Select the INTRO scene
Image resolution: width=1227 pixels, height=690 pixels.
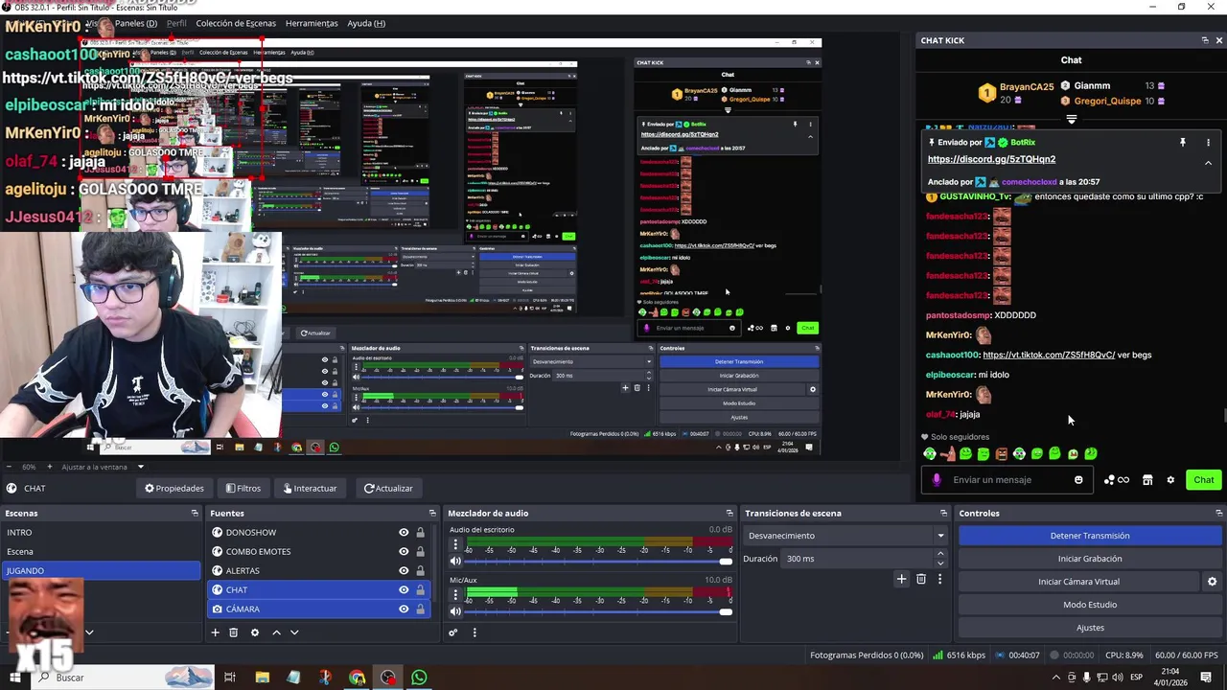point(101,533)
